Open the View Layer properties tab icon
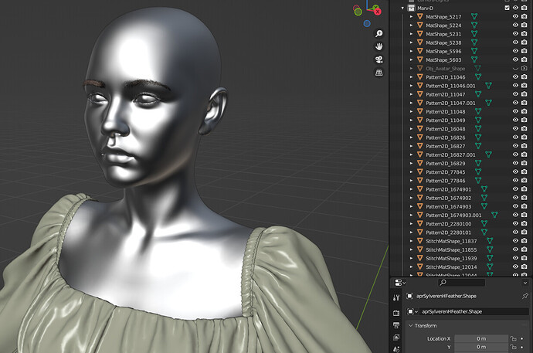 396,338
